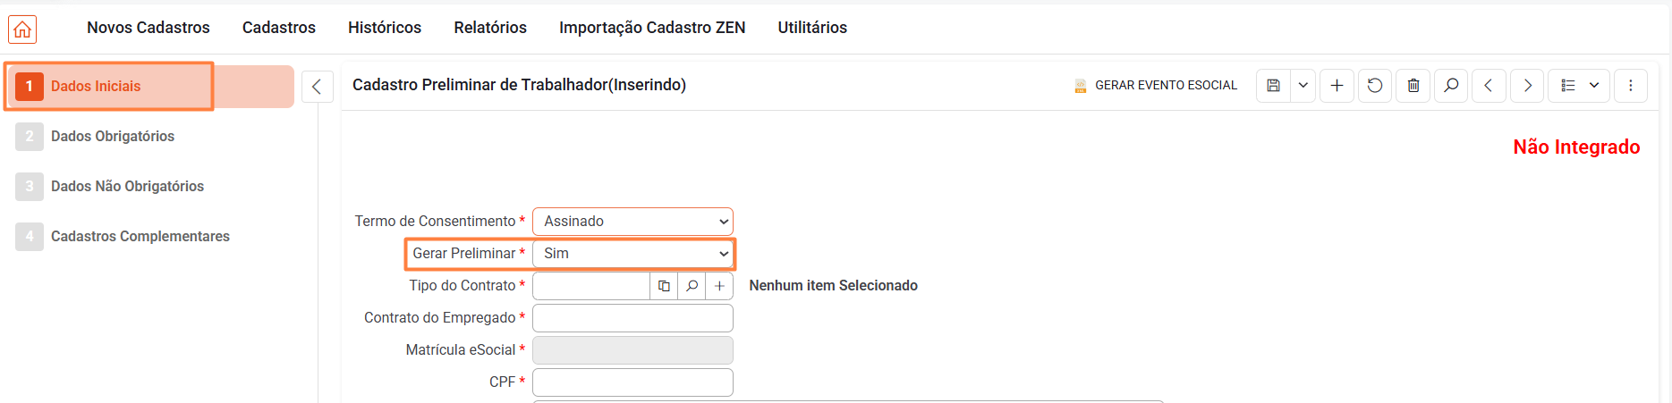Open the Gerar Preliminar dropdown

[632, 254]
